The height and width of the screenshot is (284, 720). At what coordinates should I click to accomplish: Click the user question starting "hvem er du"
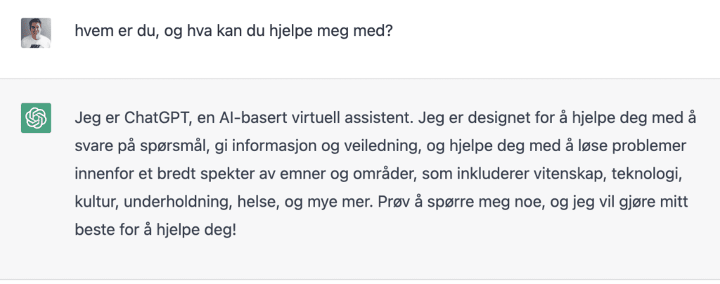point(233,32)
